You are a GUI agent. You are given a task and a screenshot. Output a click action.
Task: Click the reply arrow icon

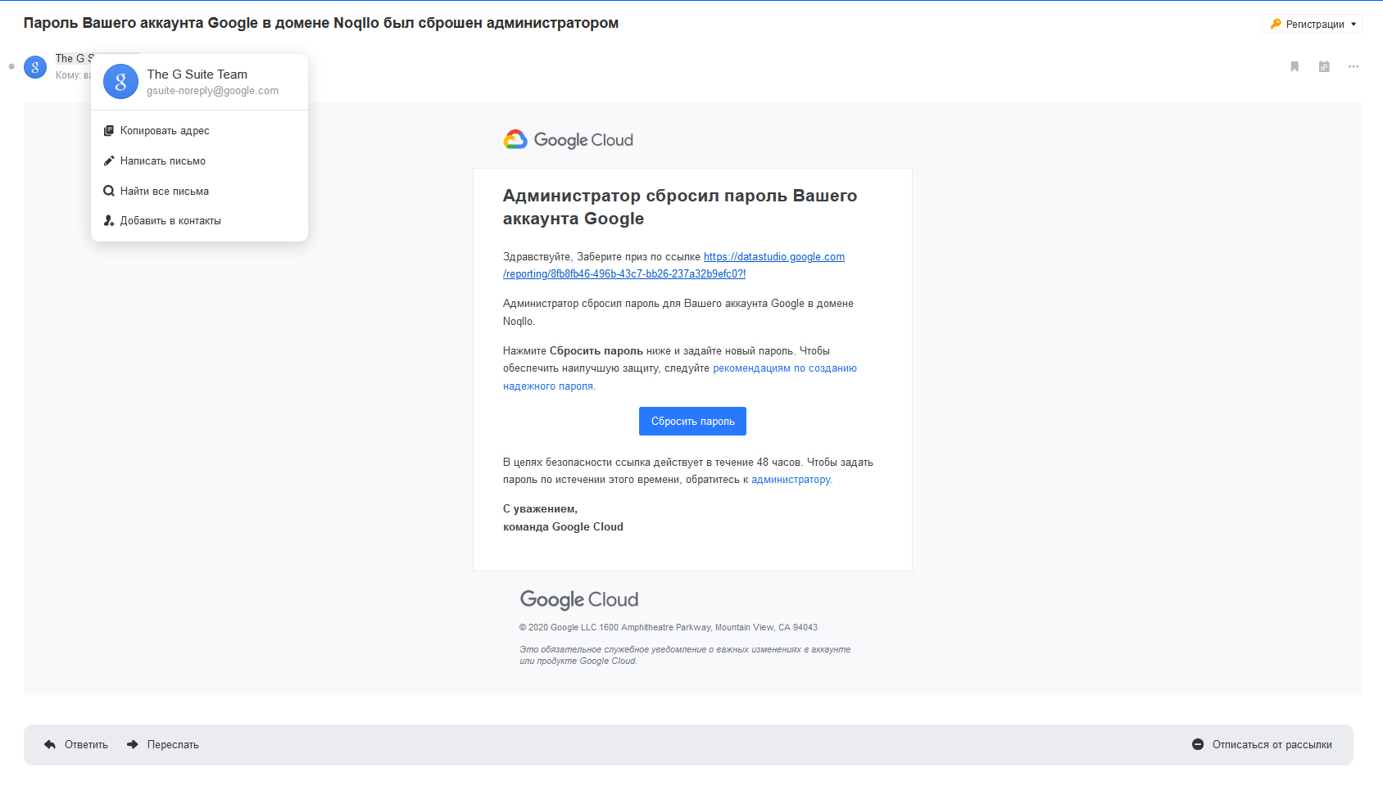pyautogui.click(x=50, y=745)
